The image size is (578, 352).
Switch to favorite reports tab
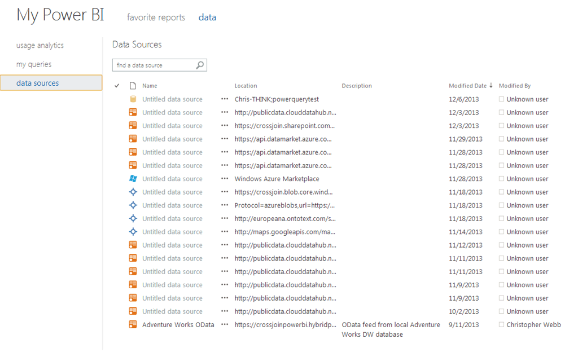click(156, 17)
